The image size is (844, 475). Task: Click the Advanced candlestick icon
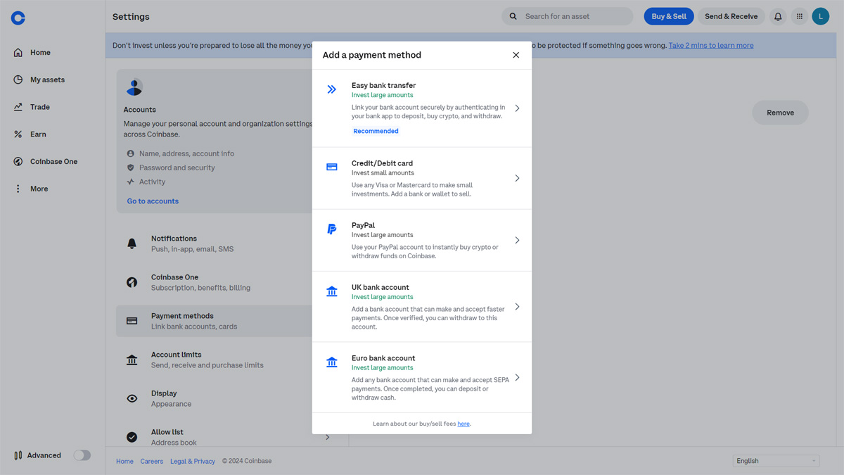click(x=18, y=455)
